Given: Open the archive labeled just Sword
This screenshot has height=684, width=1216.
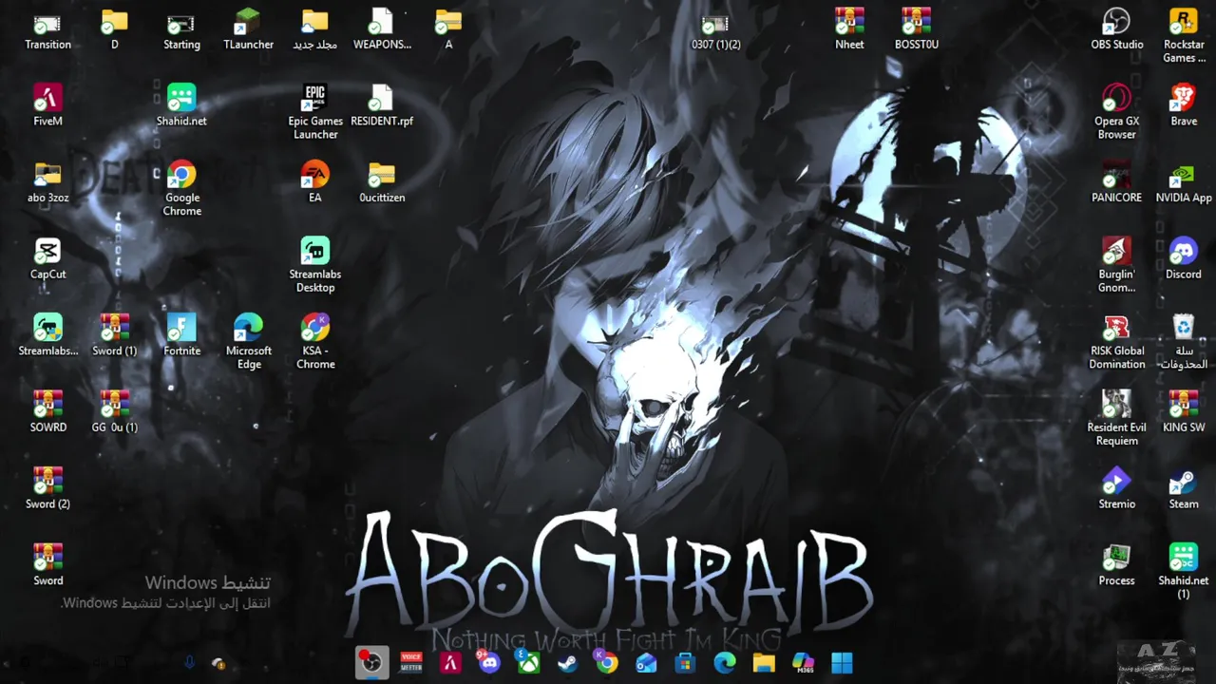Looking at the screenshot, I should 47,565.
